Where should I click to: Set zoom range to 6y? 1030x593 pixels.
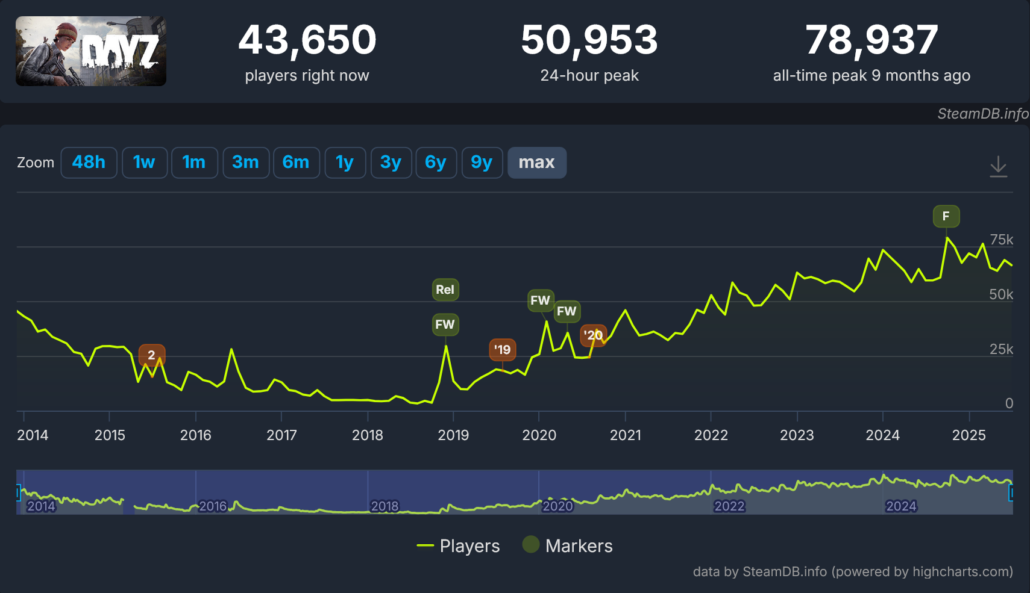[436, 163]
